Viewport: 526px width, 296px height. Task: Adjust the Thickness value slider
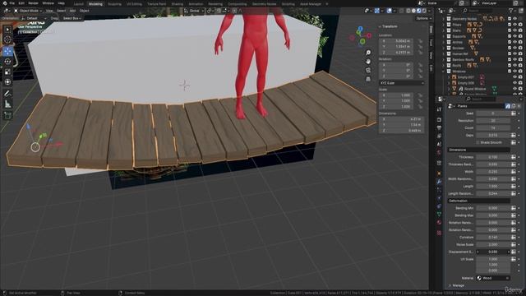point(493,157)
